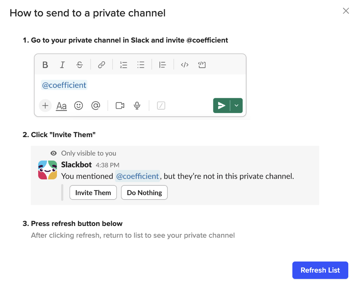Toggle Italic formatting in the composer
357x289 pixels.
click(62, 65)
